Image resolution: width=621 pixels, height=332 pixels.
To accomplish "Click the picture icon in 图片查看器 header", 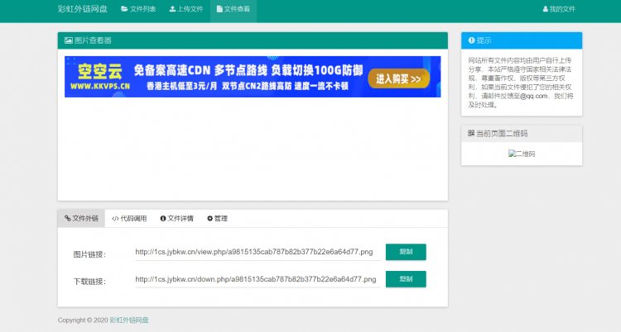I will point(69,40).
